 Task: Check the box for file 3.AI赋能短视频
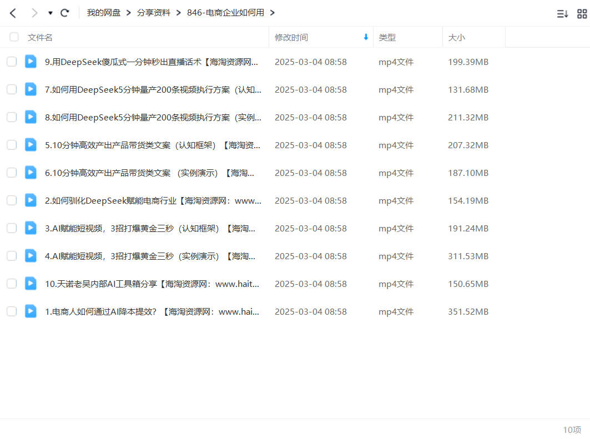(x=12, y=228)
